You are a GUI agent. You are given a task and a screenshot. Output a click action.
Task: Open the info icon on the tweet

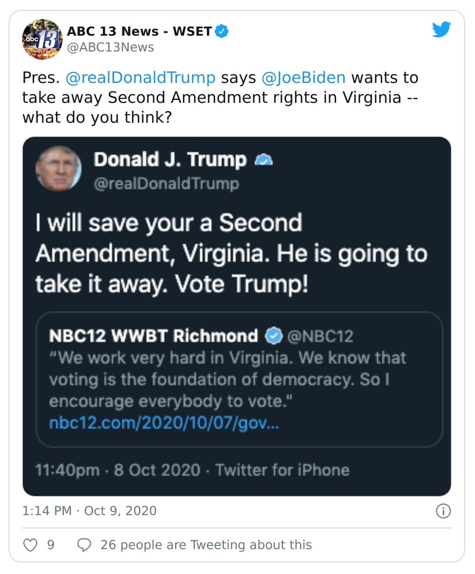[442, 510]
